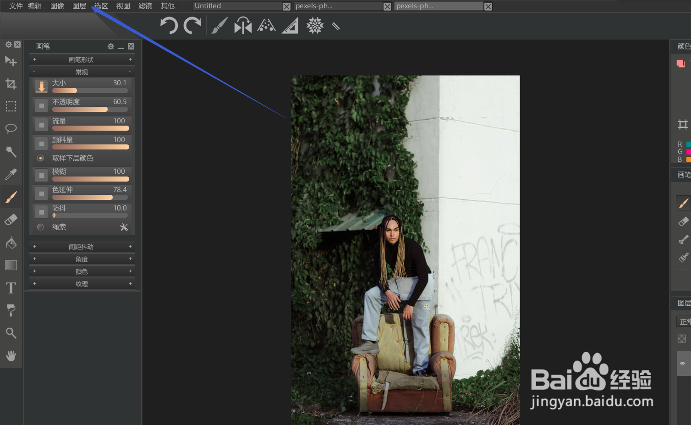Select the Gradient tool
The height and width of the screenshot is (425, 691).
[x=11, y=265]
